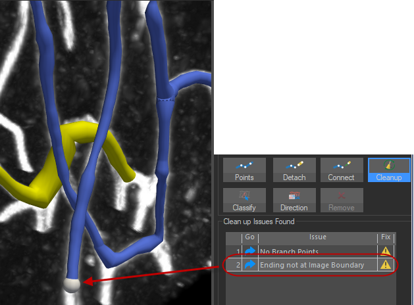Select the Classify tool
414x305 pixels.
pos(244,200)
